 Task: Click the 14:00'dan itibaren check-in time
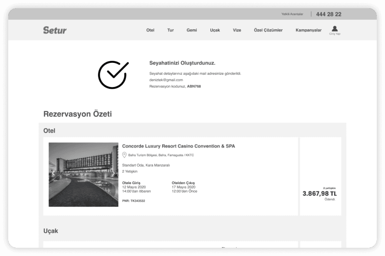136,191
